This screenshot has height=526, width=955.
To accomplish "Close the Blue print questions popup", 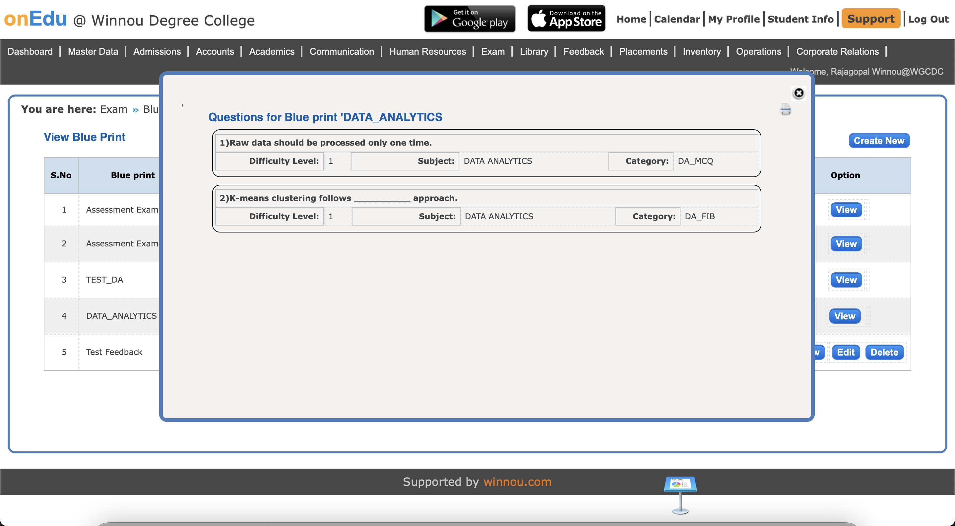I will pyautogui.click(x=798, y=93).
